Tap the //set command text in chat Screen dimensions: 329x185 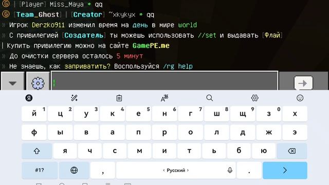207,35
